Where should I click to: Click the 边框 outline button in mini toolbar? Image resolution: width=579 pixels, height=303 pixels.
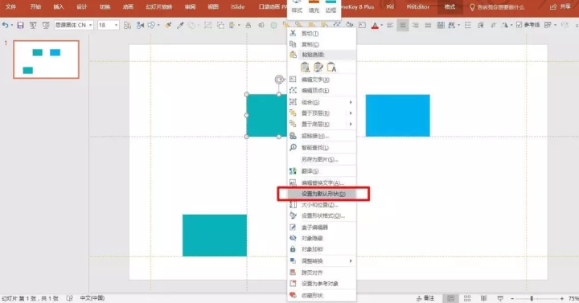[331, 7]
